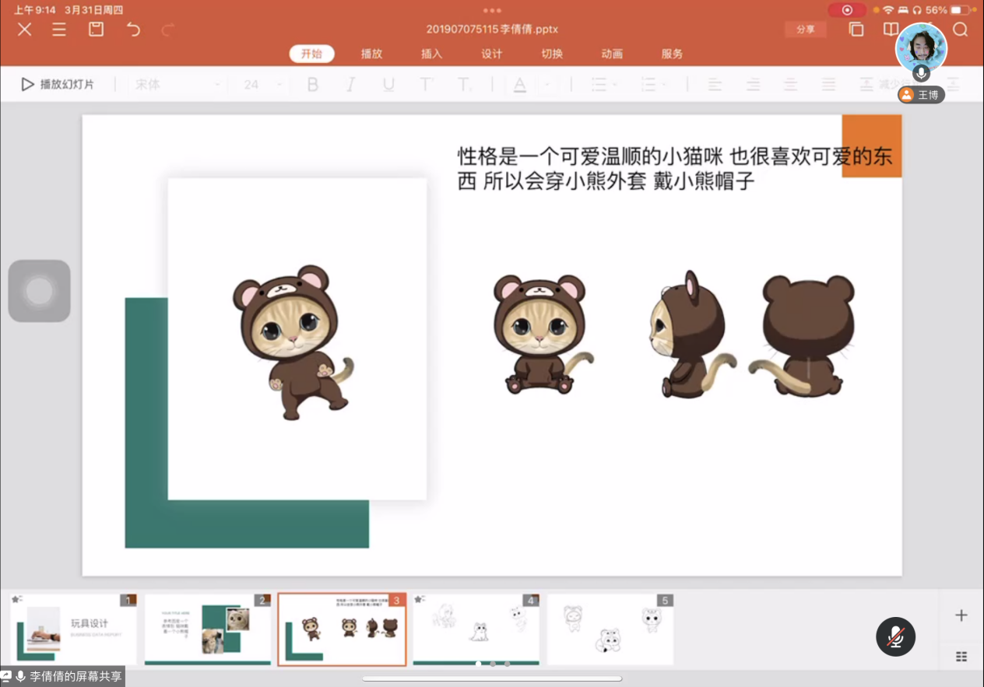The height and width of the screenshot is (687, 984).
Task: Open the search magnifier icon
Action: pyautogui.click(x=961, y=30)
